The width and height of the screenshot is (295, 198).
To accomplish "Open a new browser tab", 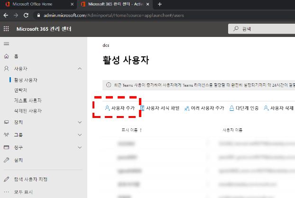I will (x=160, y=4).
